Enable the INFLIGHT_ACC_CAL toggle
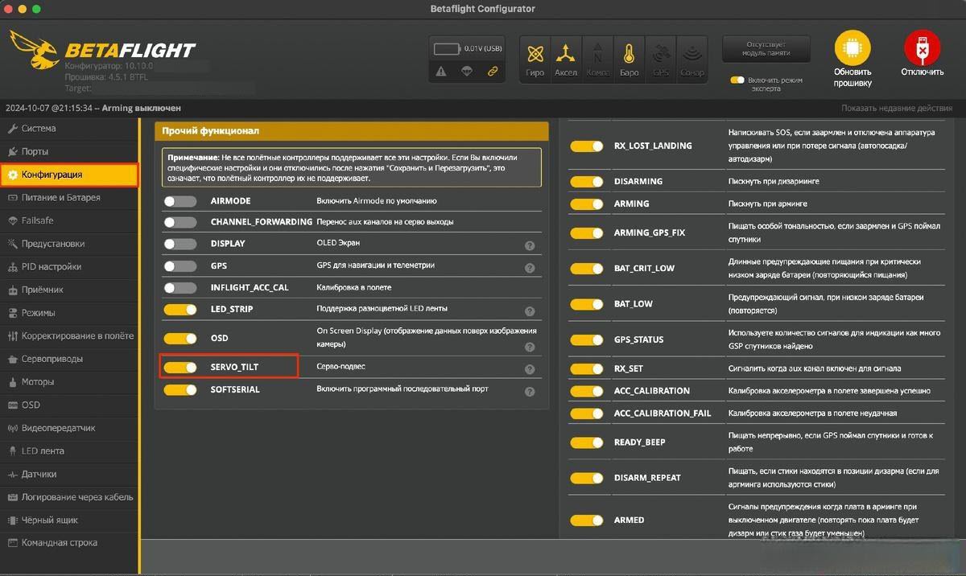Viewport: 966px width, 576px height. coord(180,287)
